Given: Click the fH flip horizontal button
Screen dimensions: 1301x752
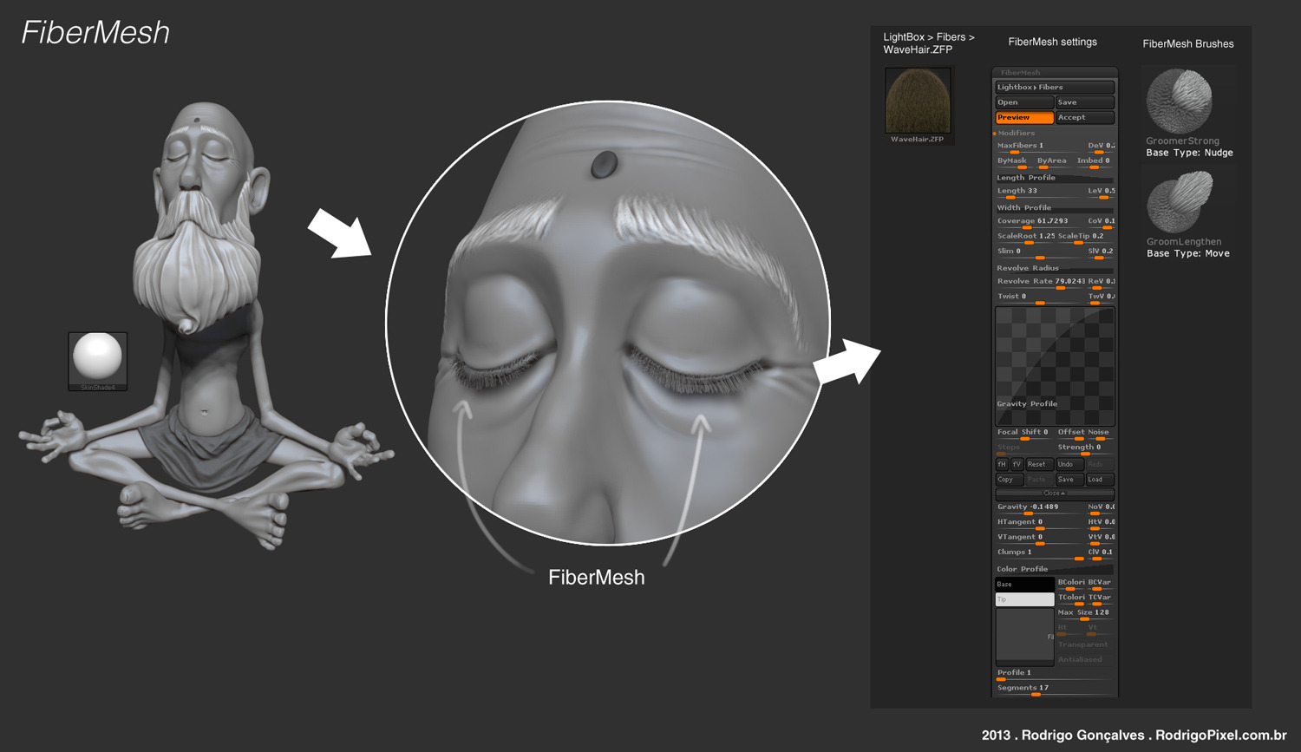Looking at the screenshot, I should (x=1002, y=464).
